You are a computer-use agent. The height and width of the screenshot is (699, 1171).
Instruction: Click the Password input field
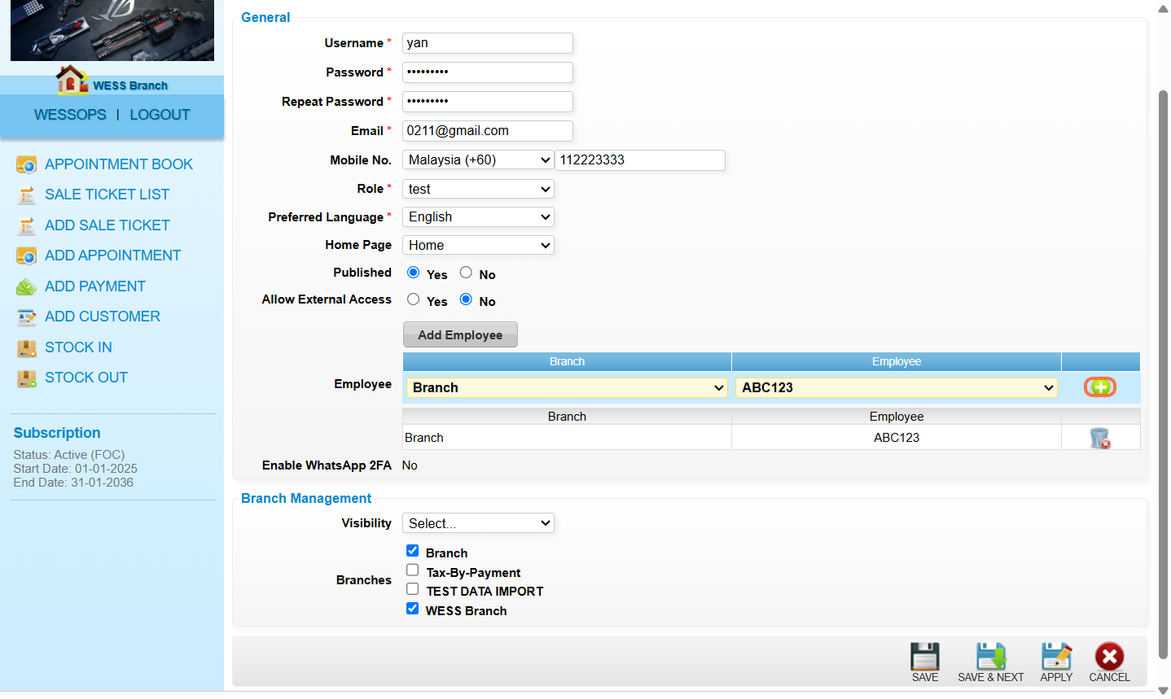pos(488,72)
